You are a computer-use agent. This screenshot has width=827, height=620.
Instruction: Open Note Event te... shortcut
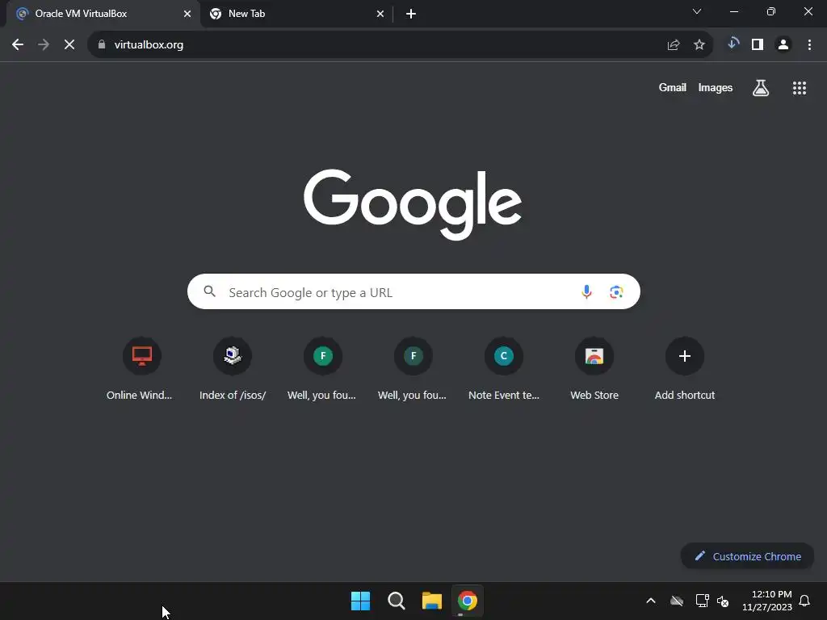(504, 368)
